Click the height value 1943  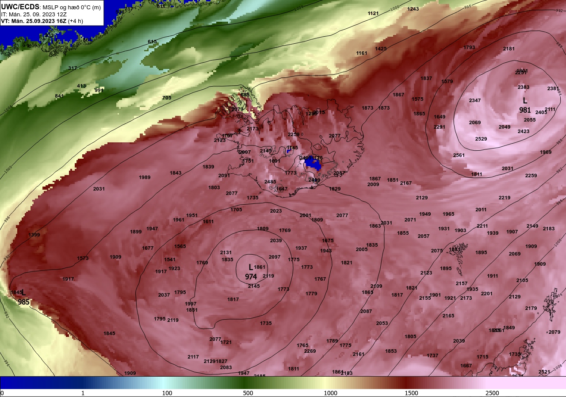pos(326,251)
